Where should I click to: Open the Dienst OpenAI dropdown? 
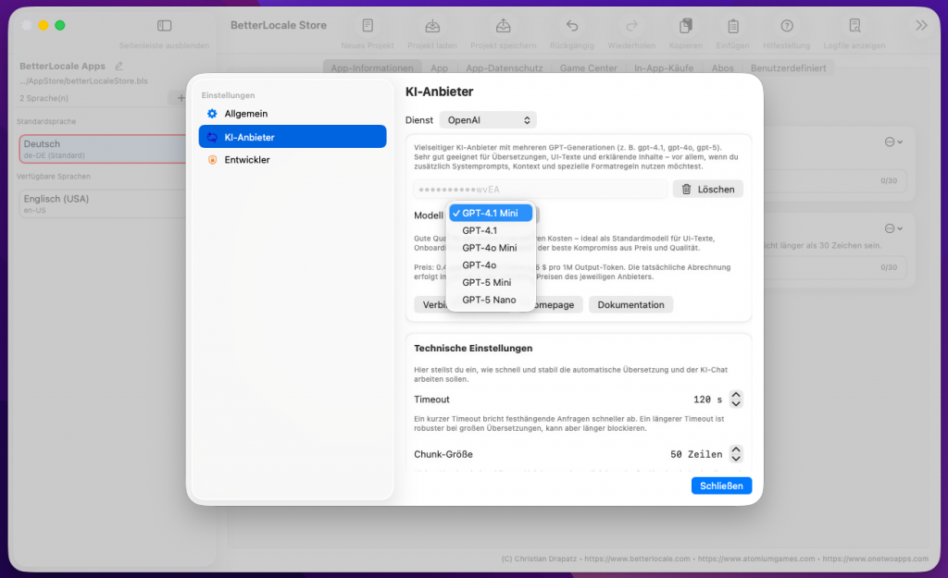point(488,120)
